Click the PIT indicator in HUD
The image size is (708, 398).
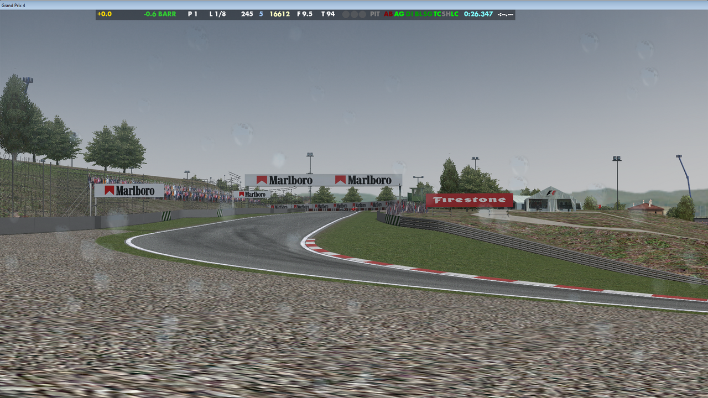375,14
